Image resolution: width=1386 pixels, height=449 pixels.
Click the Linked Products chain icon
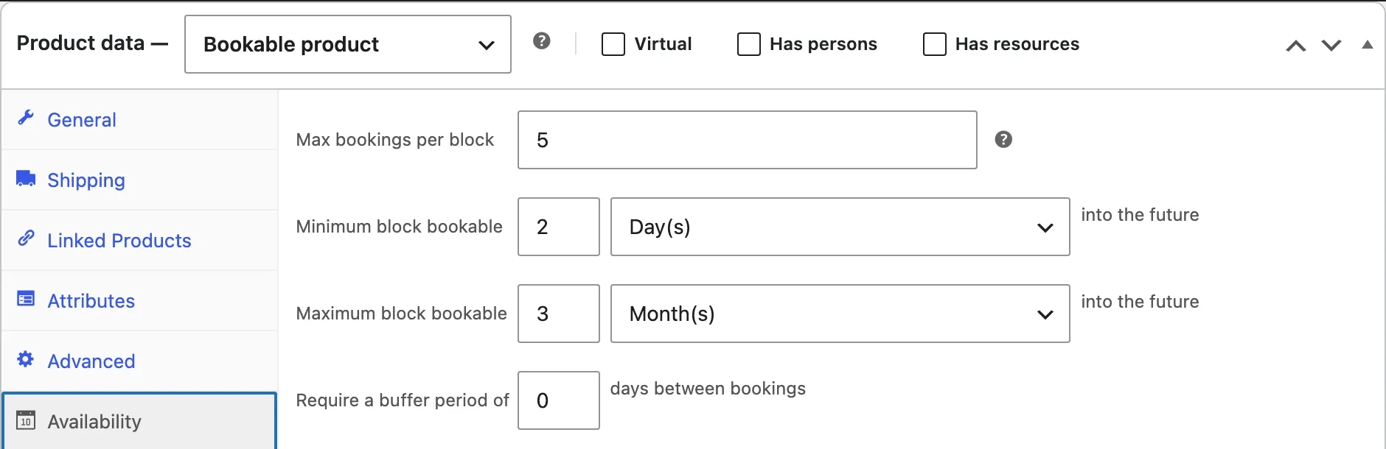pyautogui.click(x=26, y=238)
